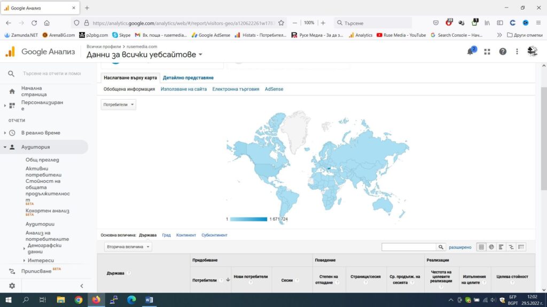Open the Google apps grid
Screen dimensions: 547x307
click(487, 52)
